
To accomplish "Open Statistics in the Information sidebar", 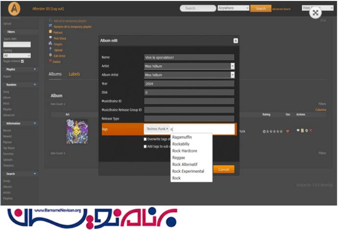I will point(8,165).
